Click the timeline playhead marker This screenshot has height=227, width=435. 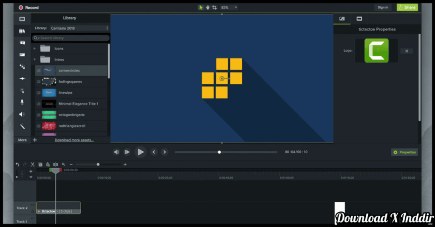(x=56, y=170)
